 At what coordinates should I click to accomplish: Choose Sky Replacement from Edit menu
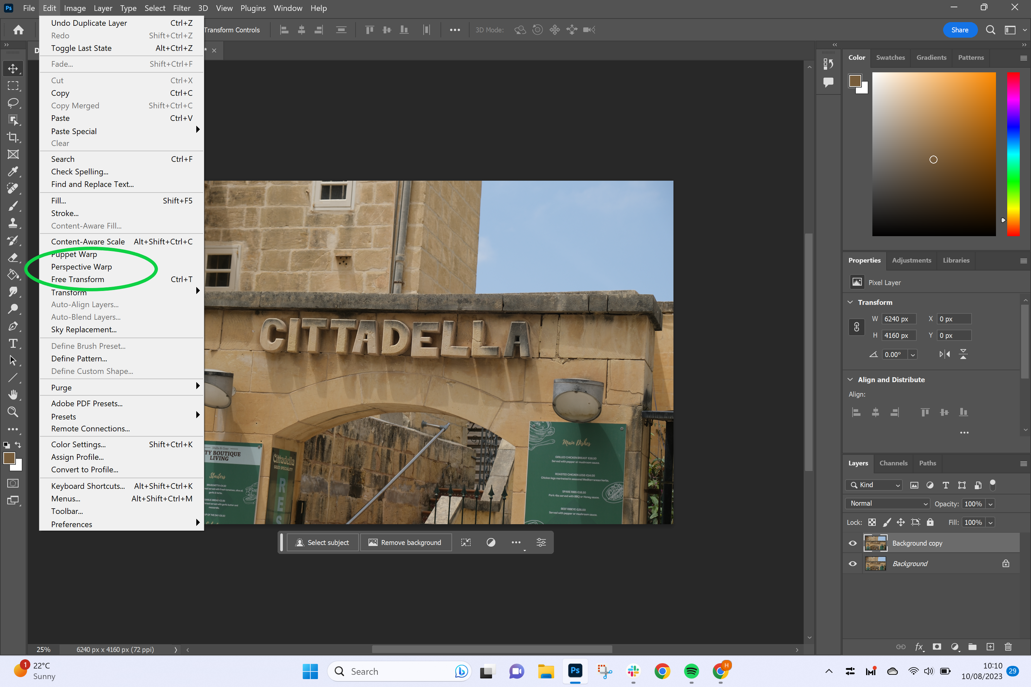point(121,330)
